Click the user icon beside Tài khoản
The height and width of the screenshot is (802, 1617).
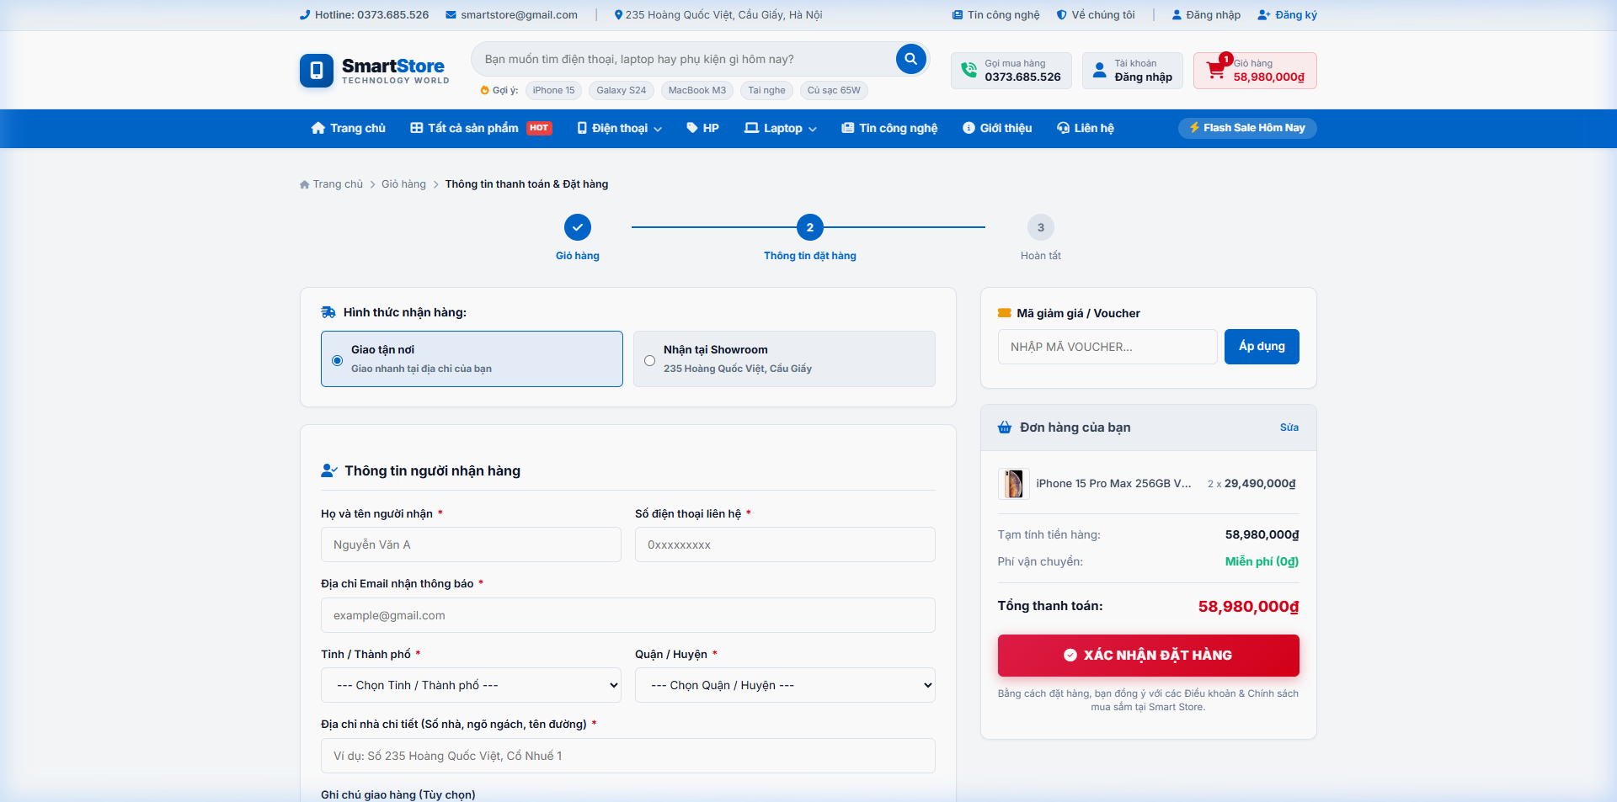tap(1099, 70)
